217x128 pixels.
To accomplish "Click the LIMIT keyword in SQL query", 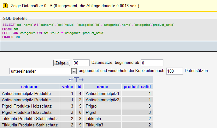I will pos(6,37).
